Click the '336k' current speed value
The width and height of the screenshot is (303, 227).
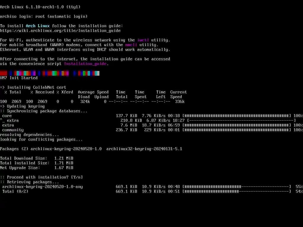[180, 102]
